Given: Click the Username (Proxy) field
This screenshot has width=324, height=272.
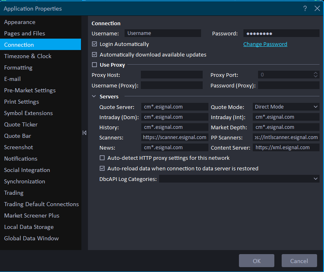Looking at the screenshot, I should (x=171, y=85).
